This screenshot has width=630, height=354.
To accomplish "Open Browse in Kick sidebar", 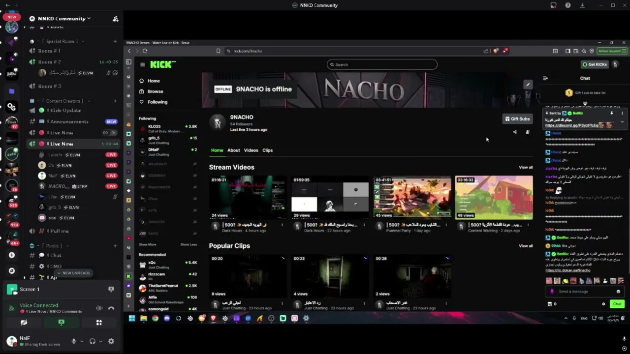I will pyautogui.click(x=155, y=91).
